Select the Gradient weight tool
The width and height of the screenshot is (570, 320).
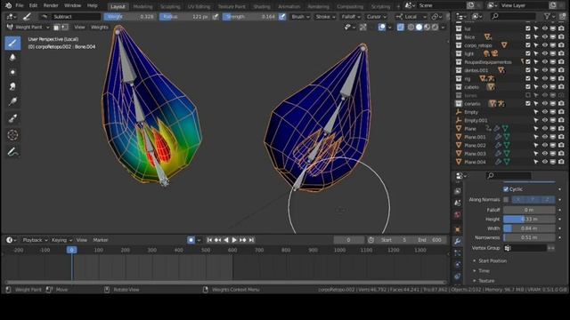click(12, 101)
